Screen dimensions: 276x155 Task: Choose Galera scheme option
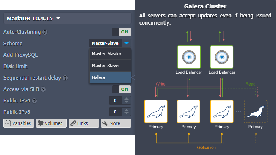point(110,77)
